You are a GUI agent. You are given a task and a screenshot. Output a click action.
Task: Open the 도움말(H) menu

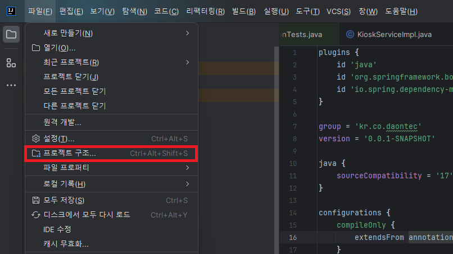point(401,12)
